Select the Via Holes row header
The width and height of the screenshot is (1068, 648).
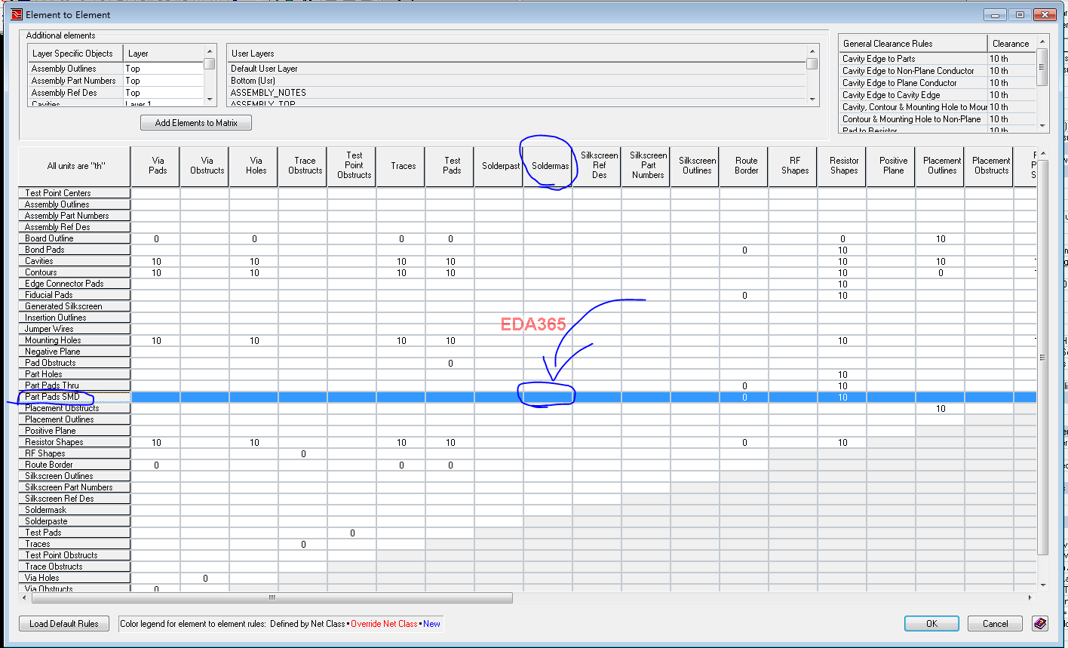coord(75,578)
